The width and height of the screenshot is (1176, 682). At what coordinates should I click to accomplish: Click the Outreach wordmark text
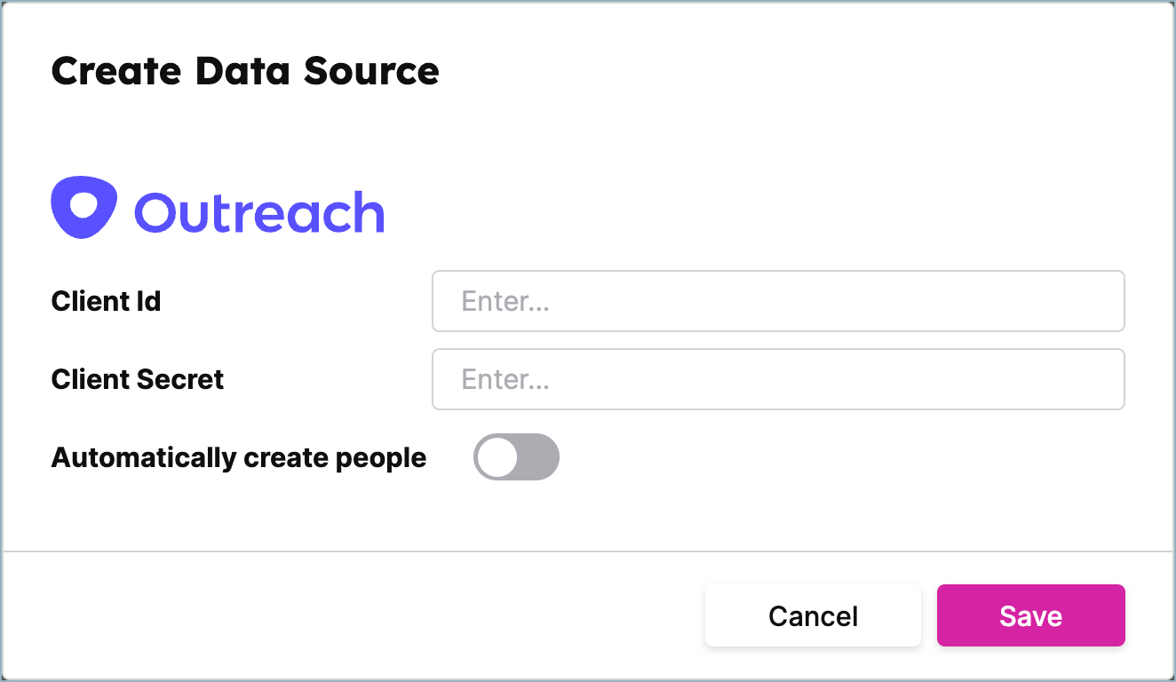click(258, 212)
